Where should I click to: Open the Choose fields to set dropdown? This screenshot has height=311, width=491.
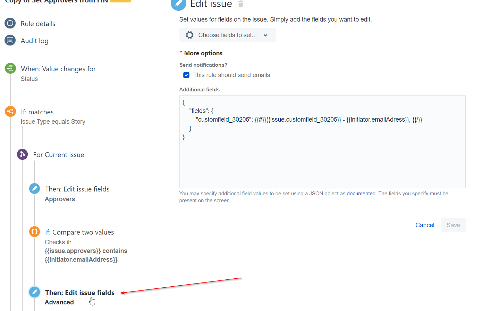[227, 35]
